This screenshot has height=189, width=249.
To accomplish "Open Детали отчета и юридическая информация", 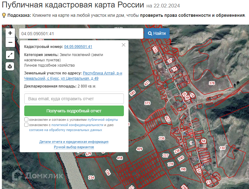I will (74, 142).
